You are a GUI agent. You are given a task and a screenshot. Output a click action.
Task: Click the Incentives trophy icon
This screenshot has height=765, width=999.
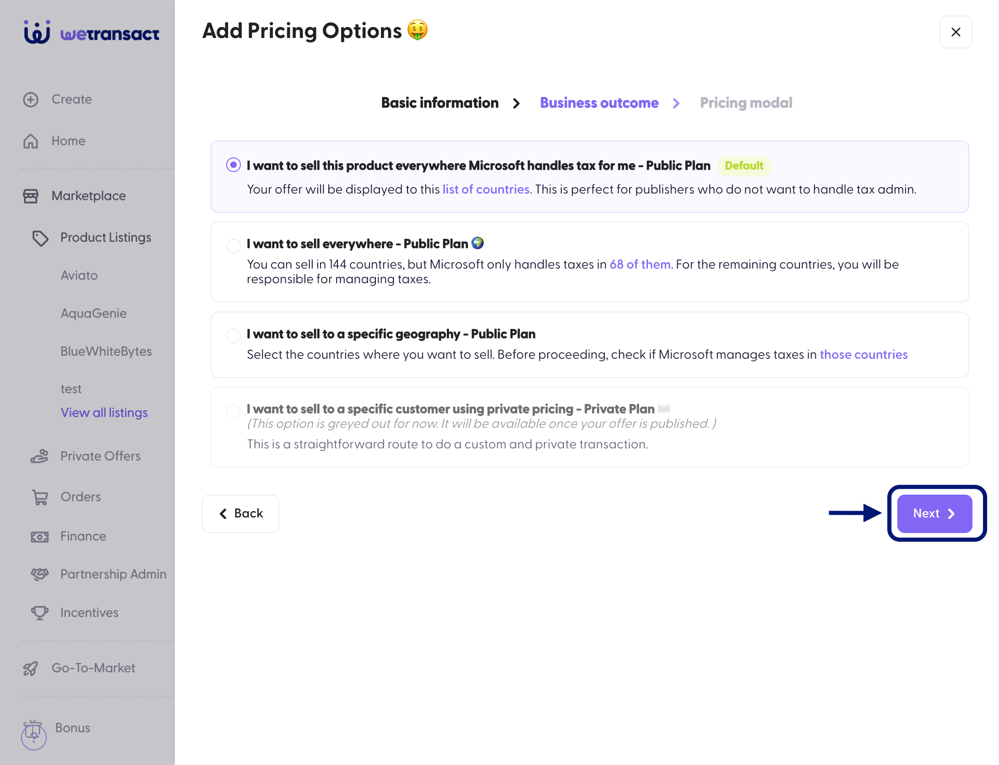[x=40, y=613]
